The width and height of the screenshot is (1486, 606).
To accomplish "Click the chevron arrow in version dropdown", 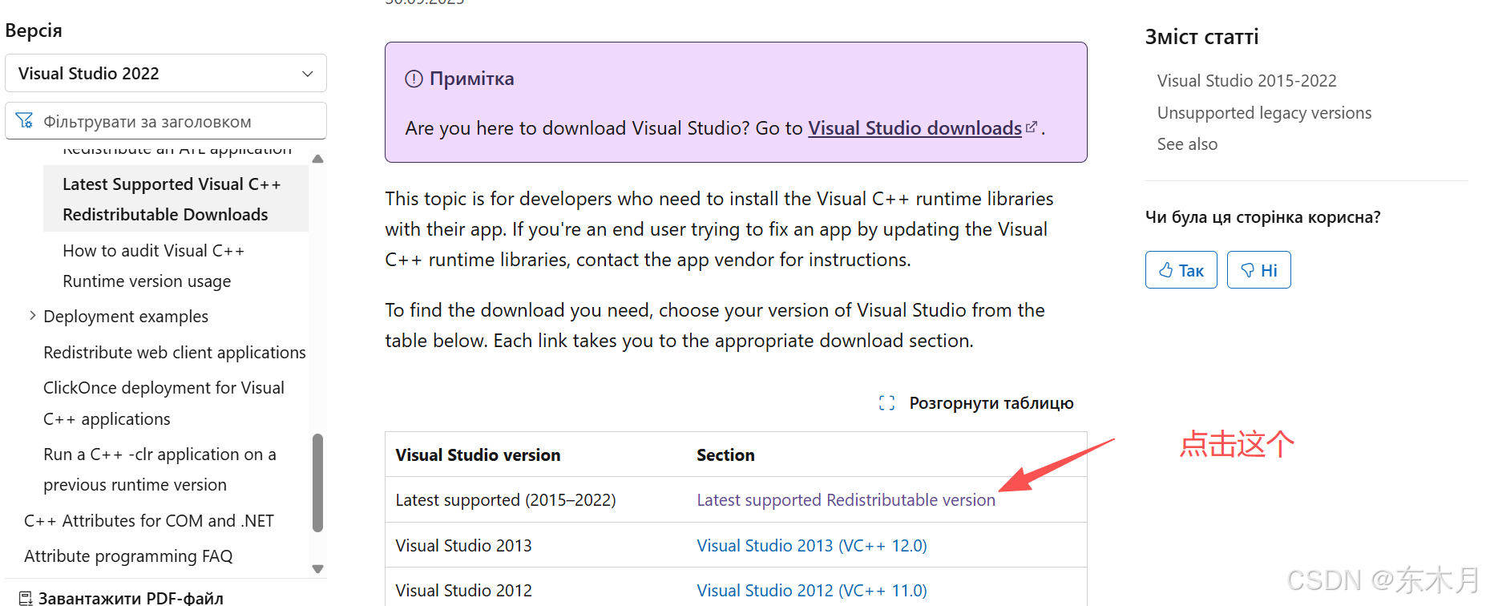I will pos(307,74).
